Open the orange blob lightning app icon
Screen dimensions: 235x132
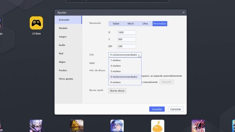pos(158,126)
